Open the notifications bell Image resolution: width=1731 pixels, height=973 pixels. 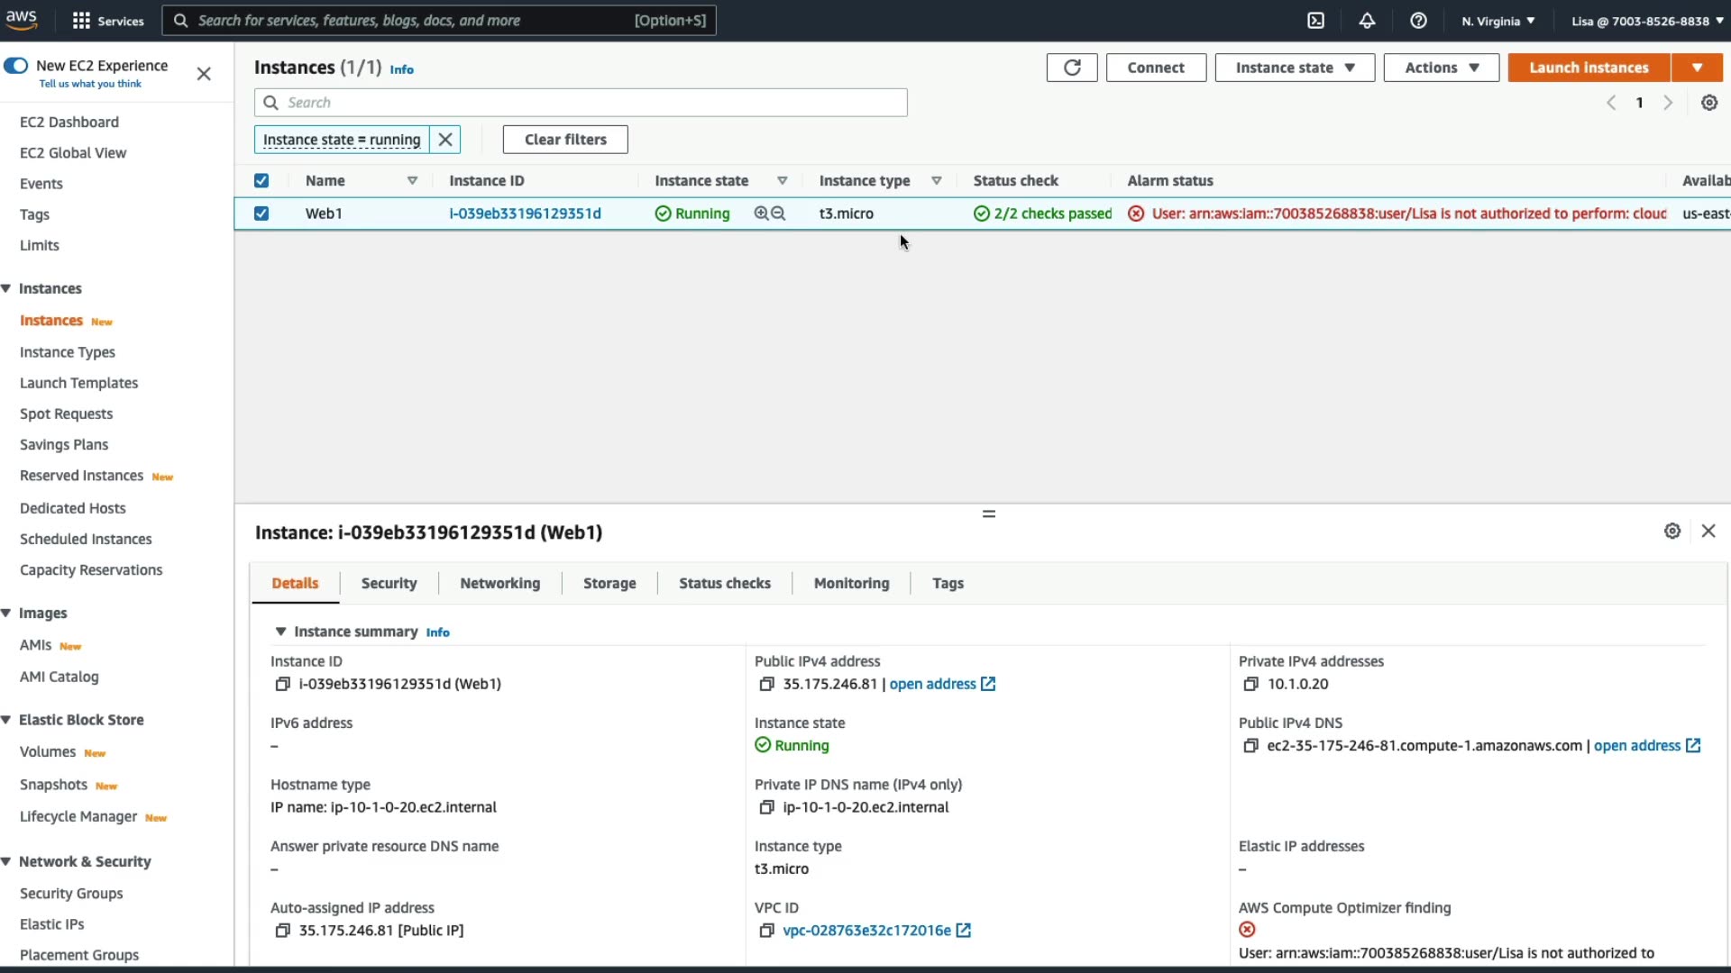tap(1367, 21)
